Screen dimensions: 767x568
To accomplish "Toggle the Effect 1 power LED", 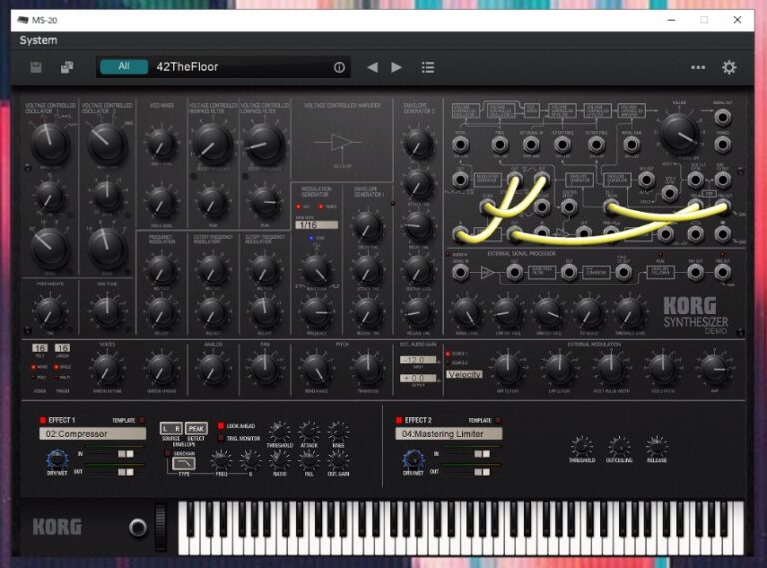I will coord(43,420).
